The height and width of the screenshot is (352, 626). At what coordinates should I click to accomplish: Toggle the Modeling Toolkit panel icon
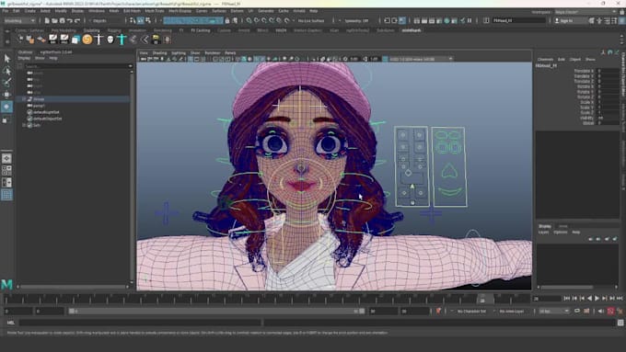click(x=592, y=20)
